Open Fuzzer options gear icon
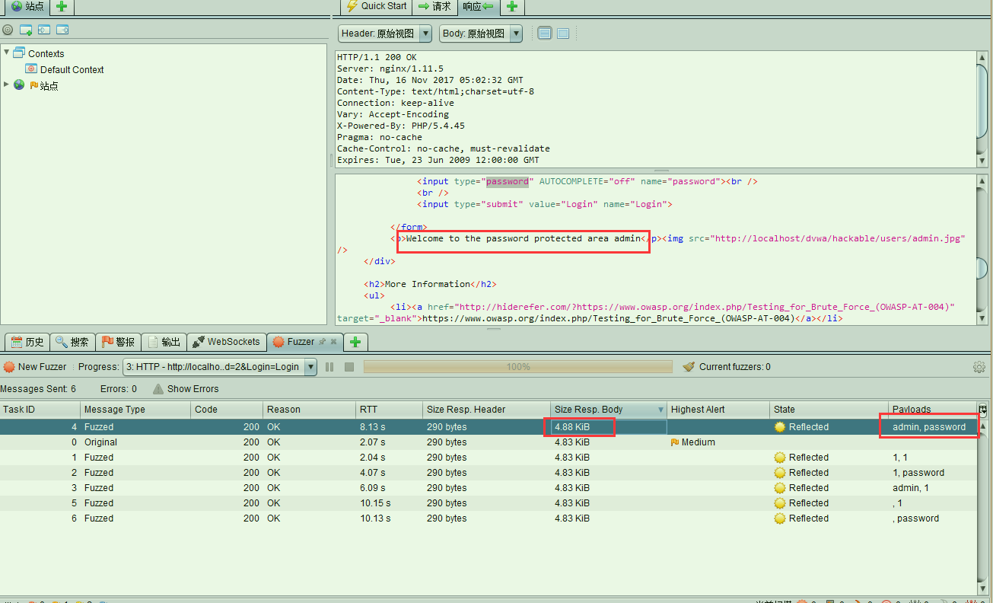Screen dimensions: 993x603 [x=979, y=367]
